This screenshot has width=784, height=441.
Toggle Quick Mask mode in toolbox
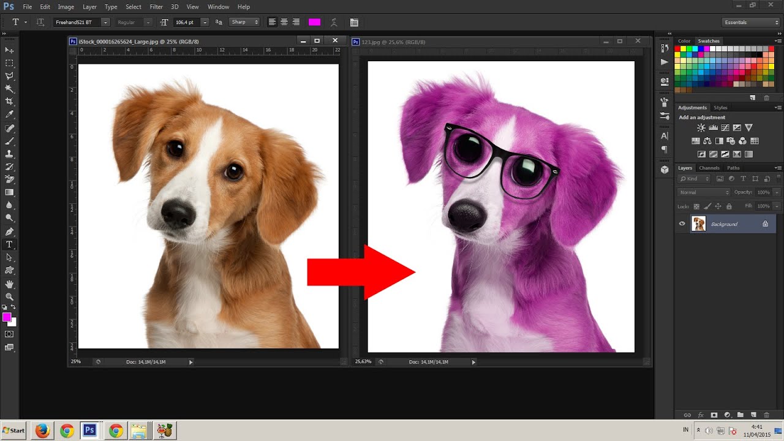click(x=9, y=334)
